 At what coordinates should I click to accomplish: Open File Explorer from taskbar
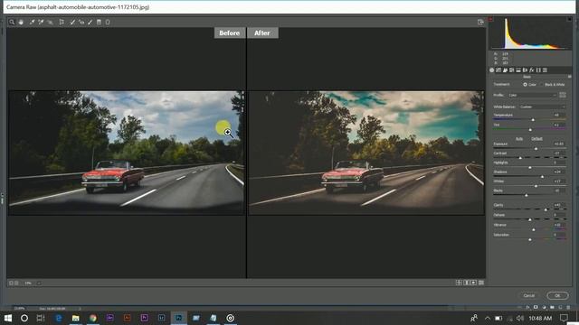(x=76, y=318)
